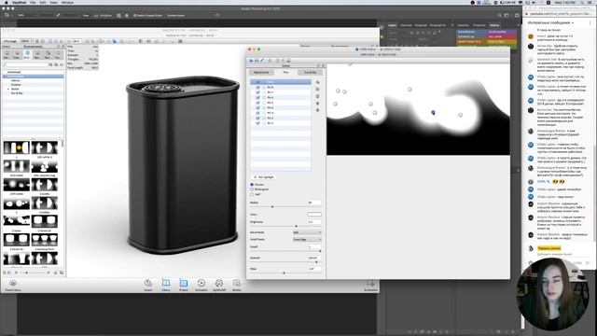Select Interior folder in library tree

16,81
